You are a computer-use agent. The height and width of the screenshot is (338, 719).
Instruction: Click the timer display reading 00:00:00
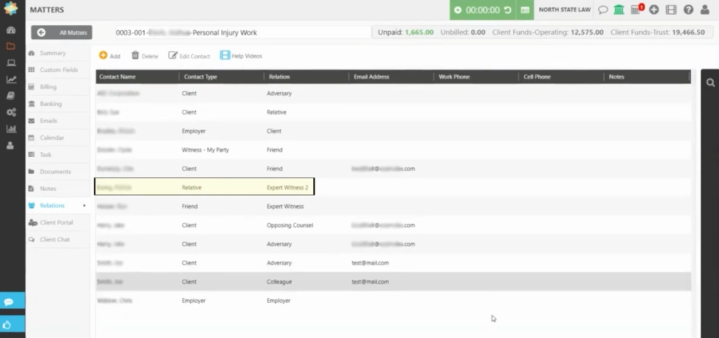pos(483,10)
